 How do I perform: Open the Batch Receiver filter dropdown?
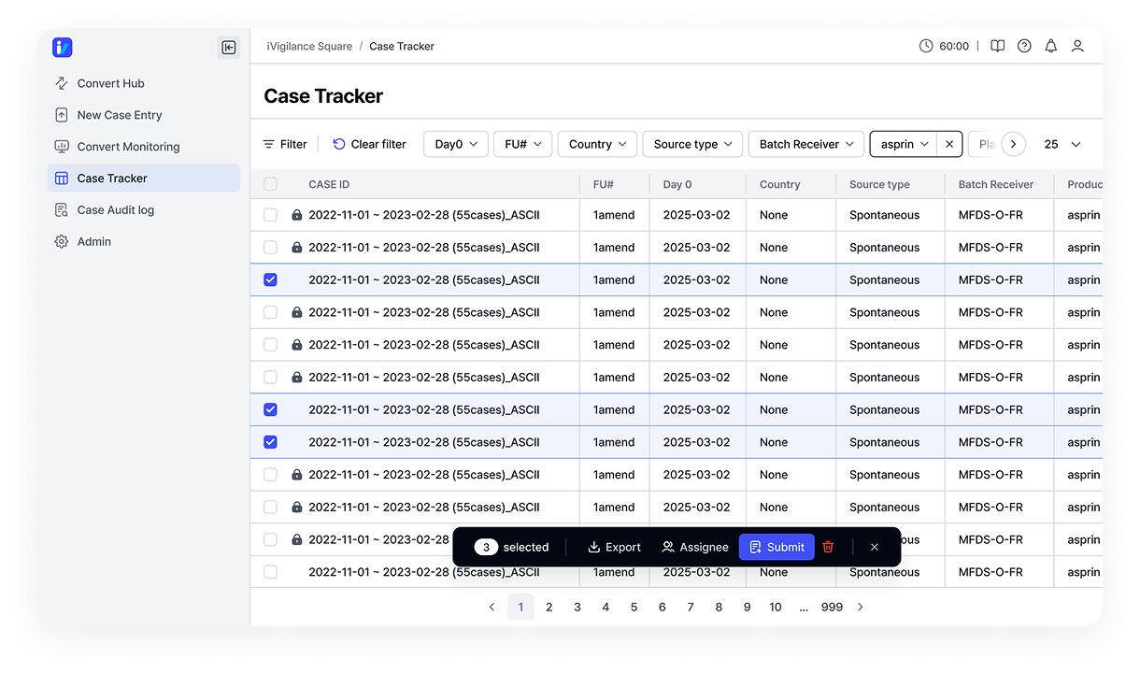805,144
